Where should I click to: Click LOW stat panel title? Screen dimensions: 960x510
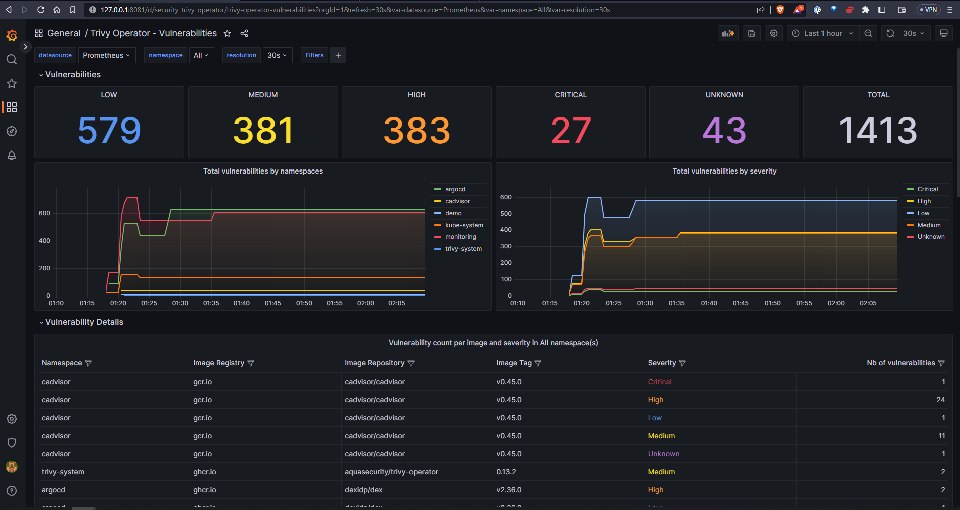pos(109,95)
